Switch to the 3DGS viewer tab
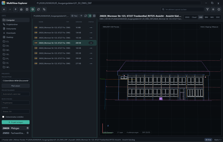This screenshot has height=142, width=223. 187,17
